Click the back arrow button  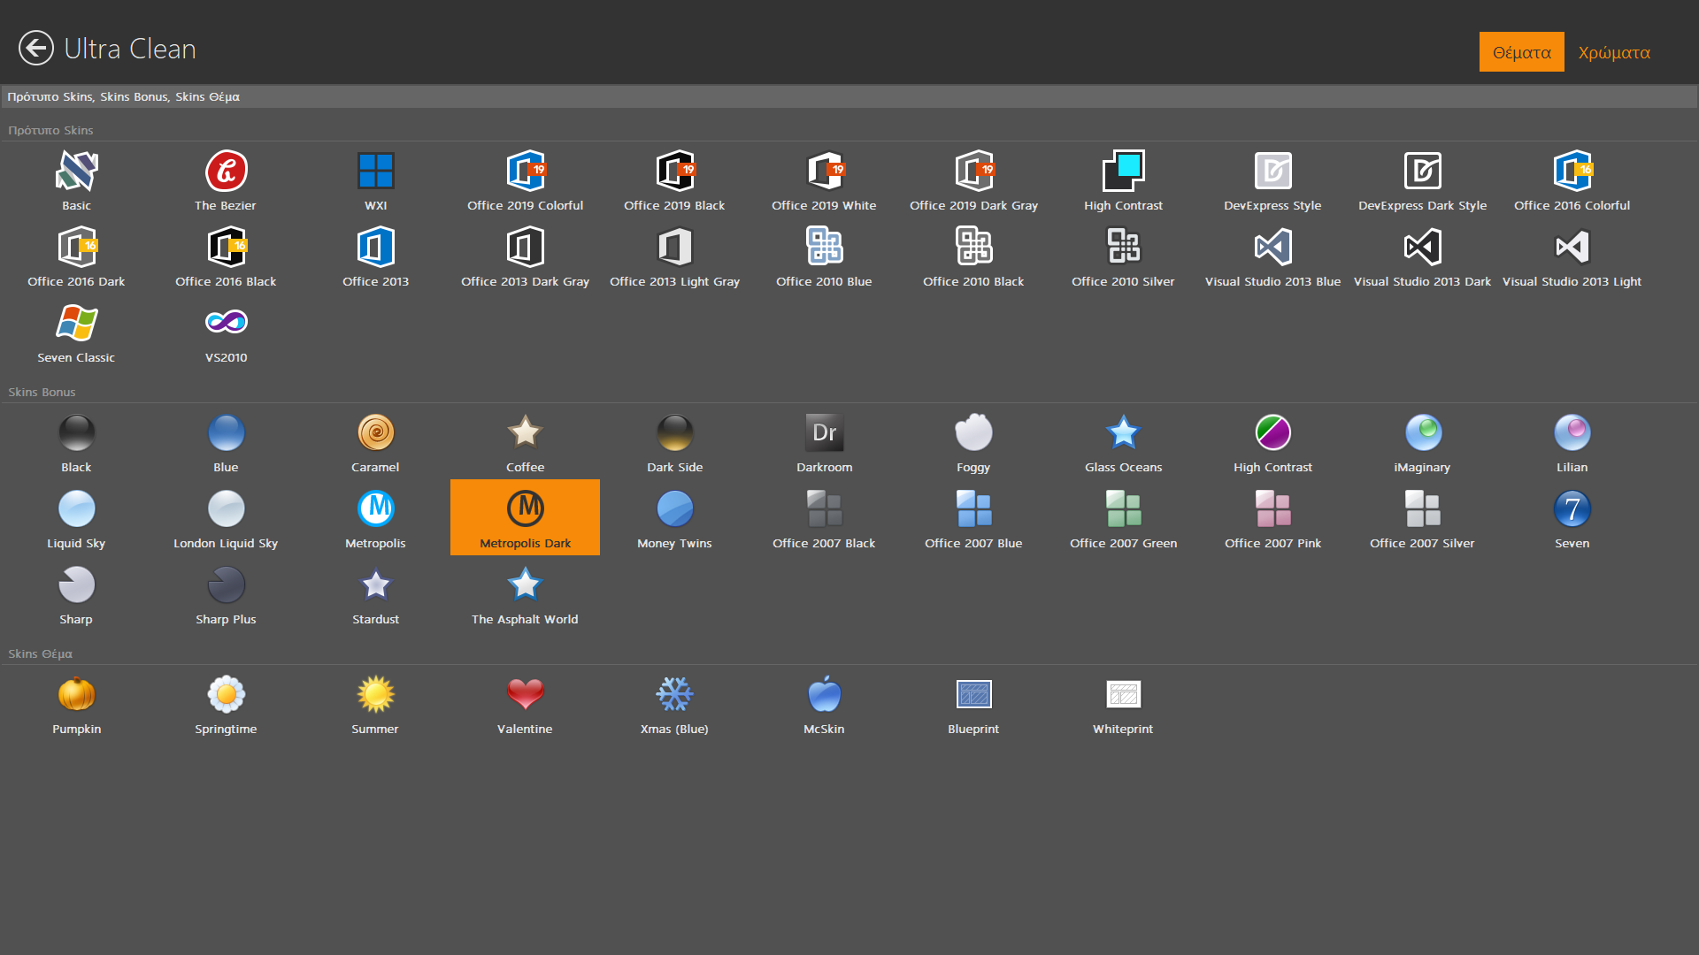pos(36,49)
